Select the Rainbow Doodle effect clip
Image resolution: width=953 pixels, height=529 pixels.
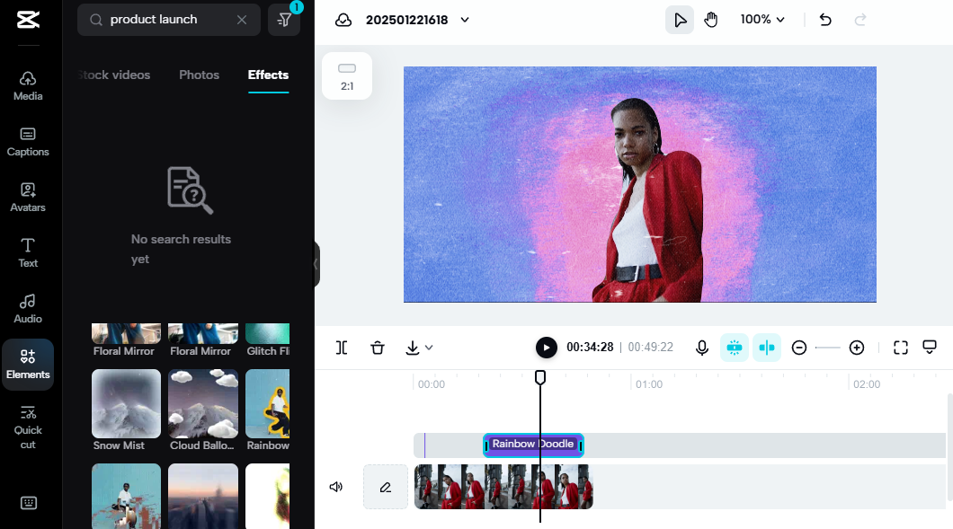(533, 445)
